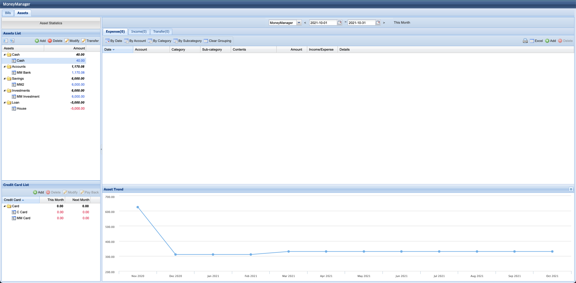Screen dimensions: 576x283
Task: Sort by the Credit Card column header
Action: tap(21, 200)
